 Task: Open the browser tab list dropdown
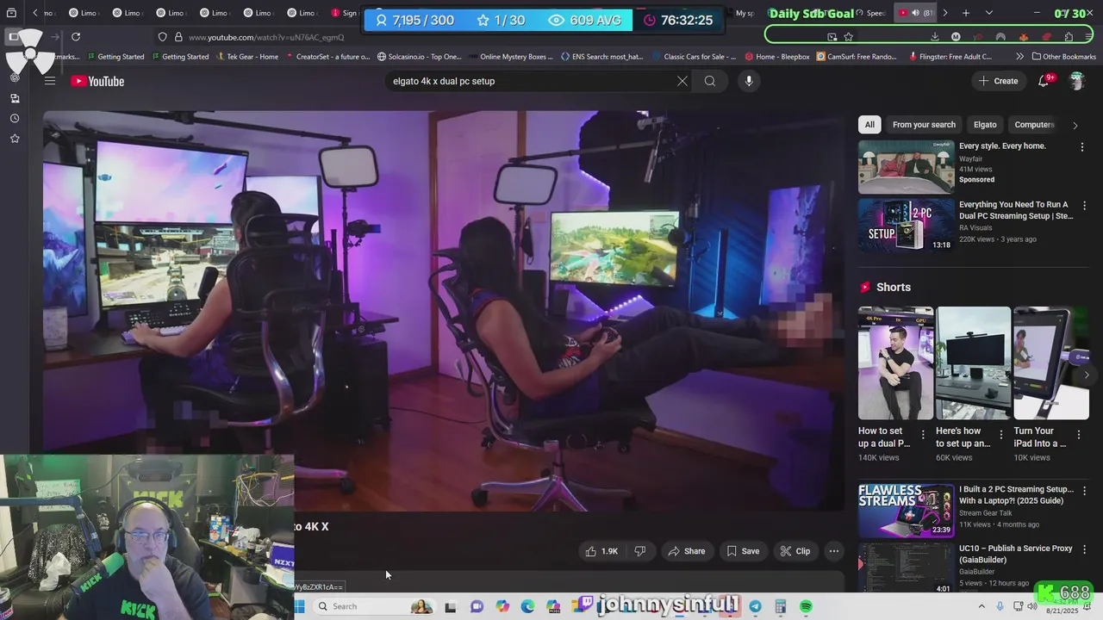pyautogui.click(x=988, y=13)
